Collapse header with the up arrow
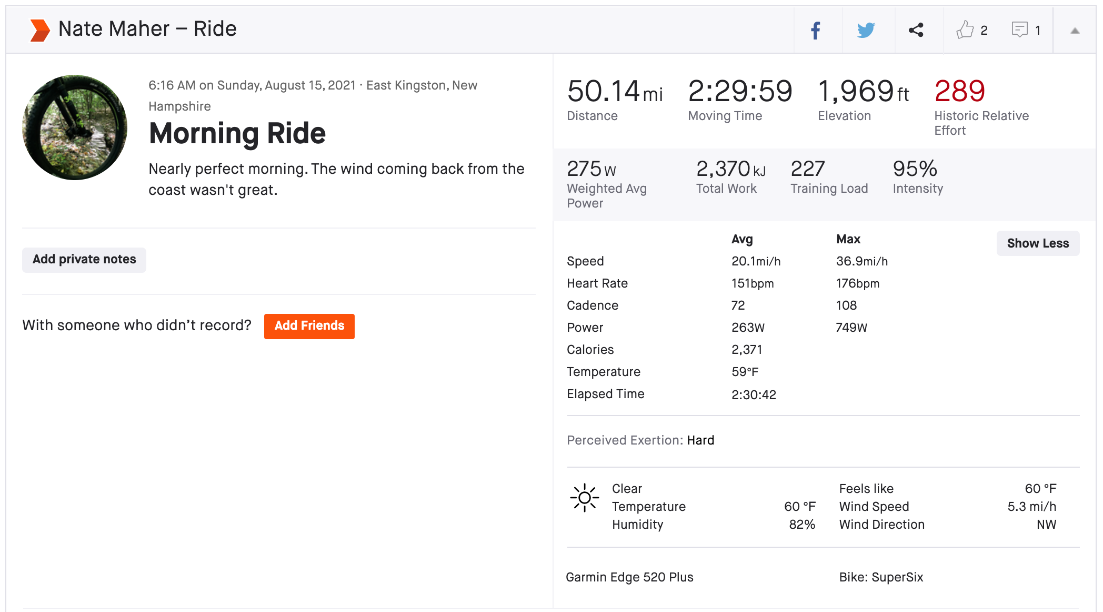Viewport: 1103px width, 612px height. click(1075, 31)
